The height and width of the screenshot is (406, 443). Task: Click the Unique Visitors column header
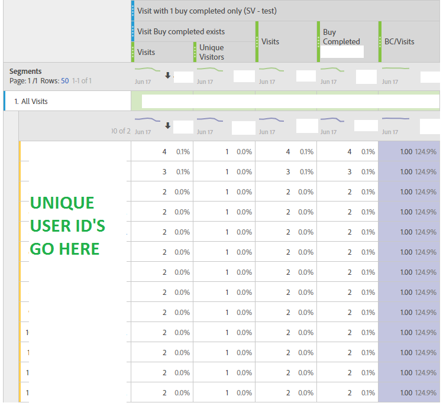pyautogui.click(x=212, y=52)
